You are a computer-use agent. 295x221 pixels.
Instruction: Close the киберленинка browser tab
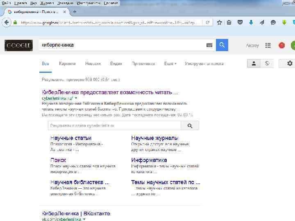pyautogui.click(x=65, y=12)
